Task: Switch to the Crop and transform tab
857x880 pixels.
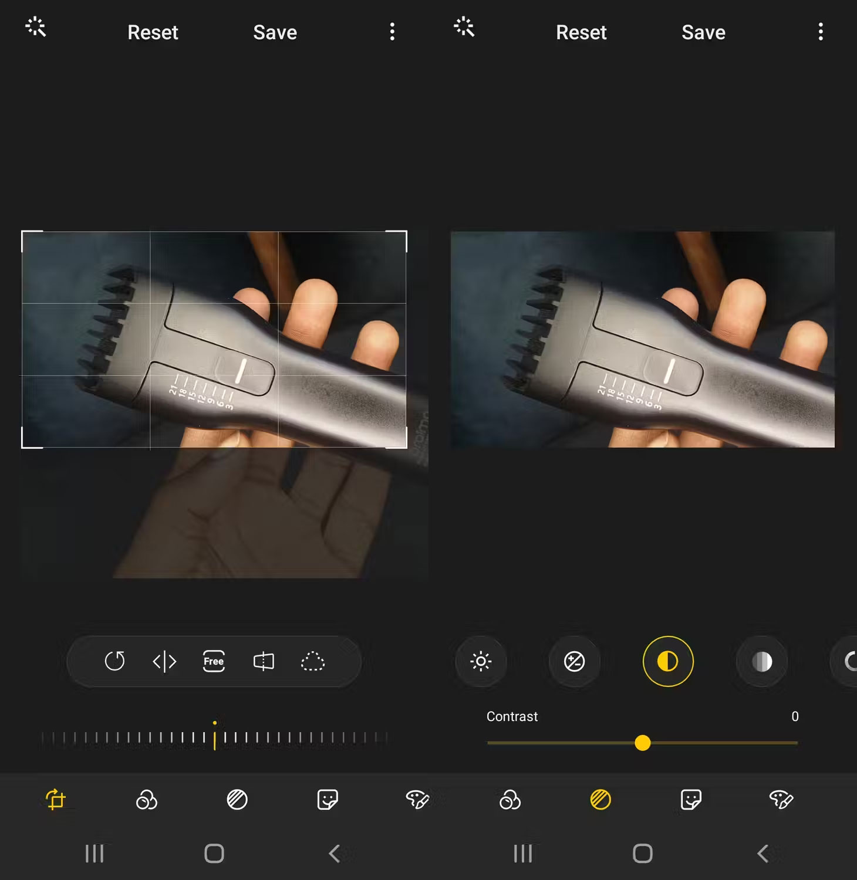Action: [56, 799]
